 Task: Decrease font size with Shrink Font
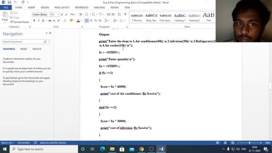coord(66,14)
